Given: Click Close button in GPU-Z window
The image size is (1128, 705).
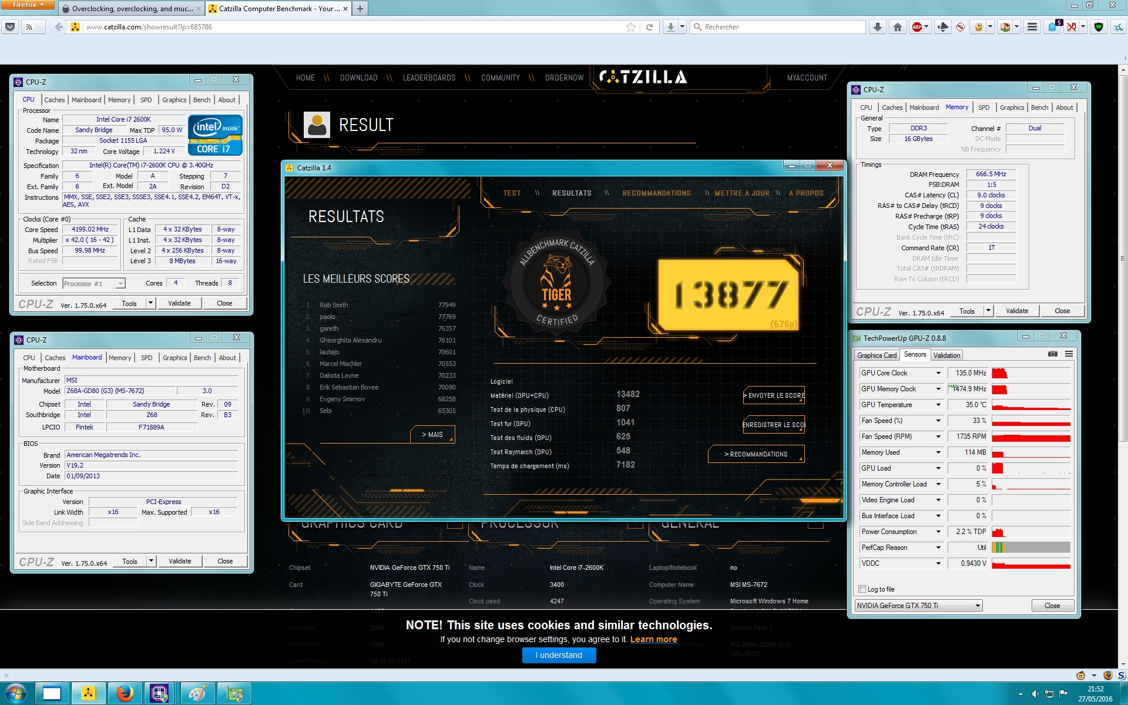Looking at the screenshot, I should (1052, 606).
